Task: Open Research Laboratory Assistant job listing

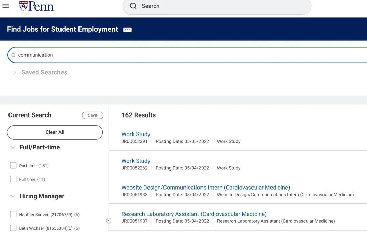Action: point(194,214)
